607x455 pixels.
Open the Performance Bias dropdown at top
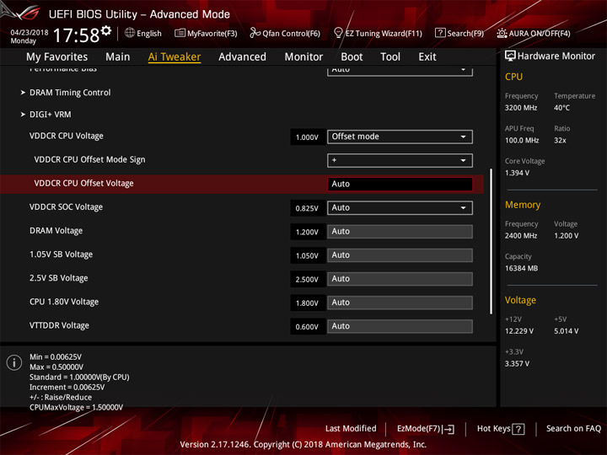click(x=400, y=71)
